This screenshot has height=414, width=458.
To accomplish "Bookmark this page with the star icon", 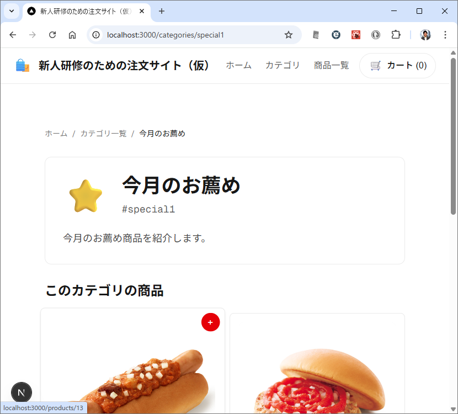I will (288, 35).
